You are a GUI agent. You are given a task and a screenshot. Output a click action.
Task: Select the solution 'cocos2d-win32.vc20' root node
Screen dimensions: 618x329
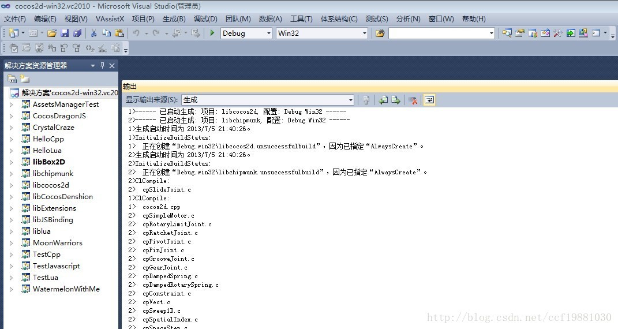pyautogui.click(x=64, y=92)
